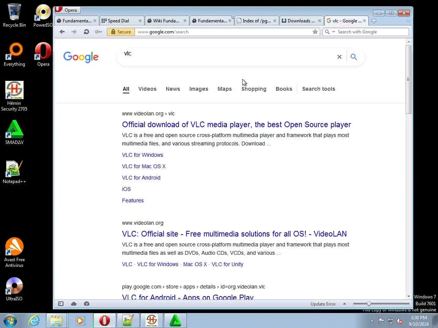438x328 pixels.
Task: Clear the search box with X
Action: [x=340, y=57]
